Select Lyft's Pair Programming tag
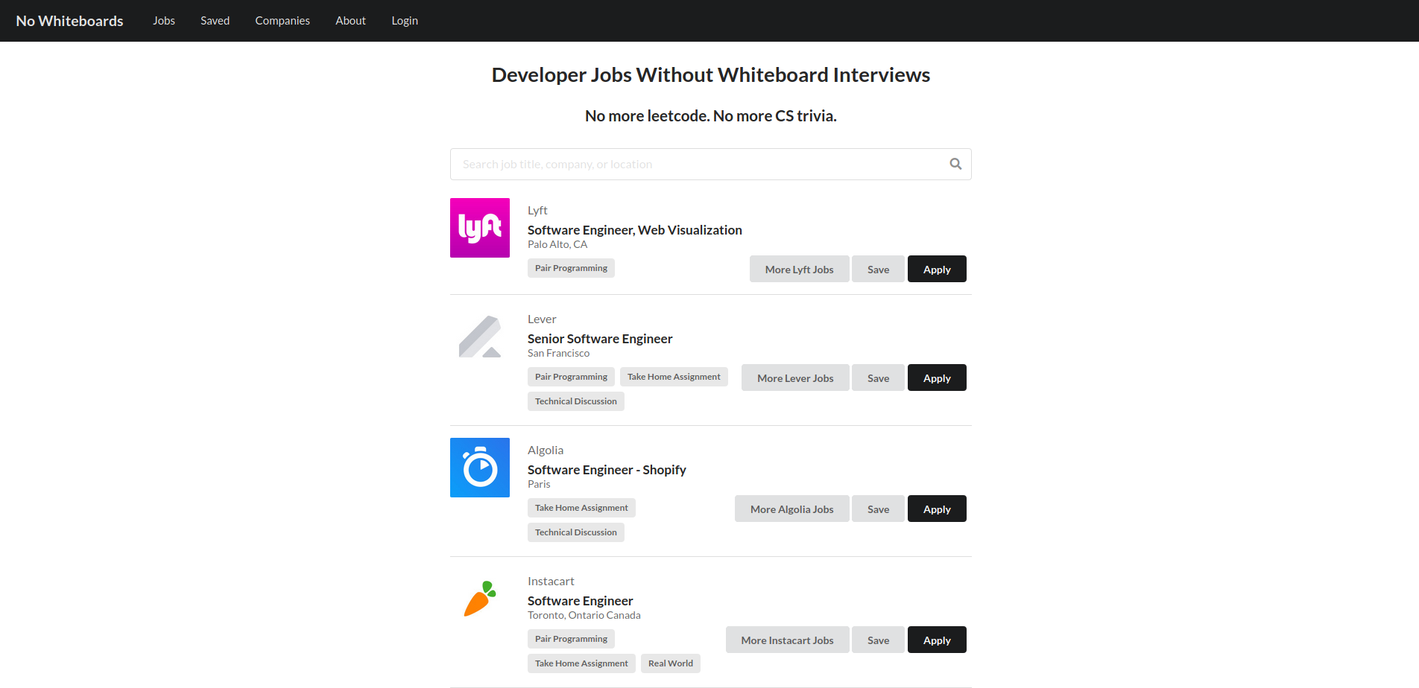 coord(571,268)
